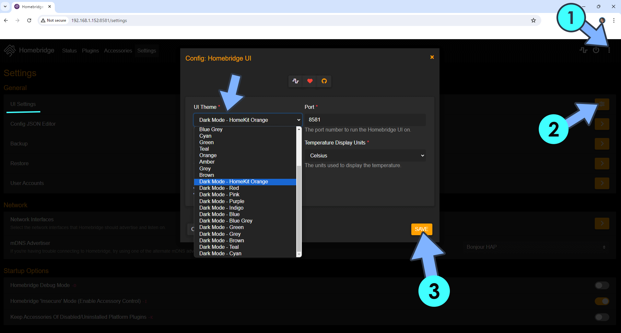Select Teal theme option
Viewport: 621px width, 333px height.
(245, 149)
